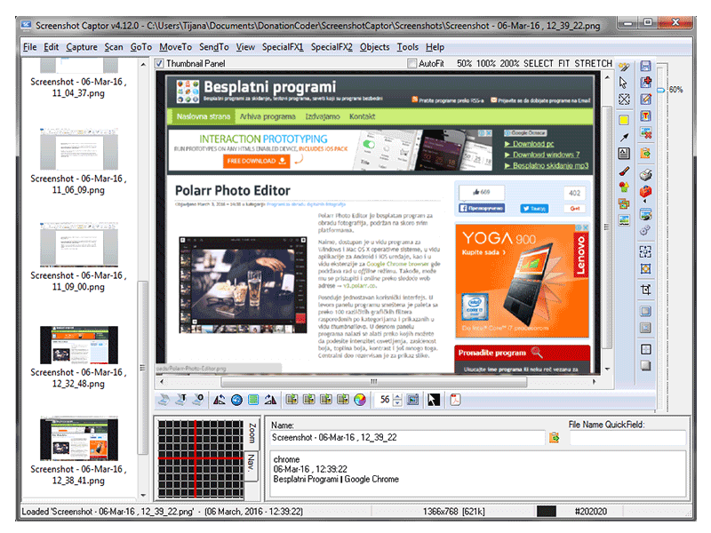Click the single picture frame icon
The height and width of the screenshot is (533, 711).
pyautogui.click(x=624, y=220)
